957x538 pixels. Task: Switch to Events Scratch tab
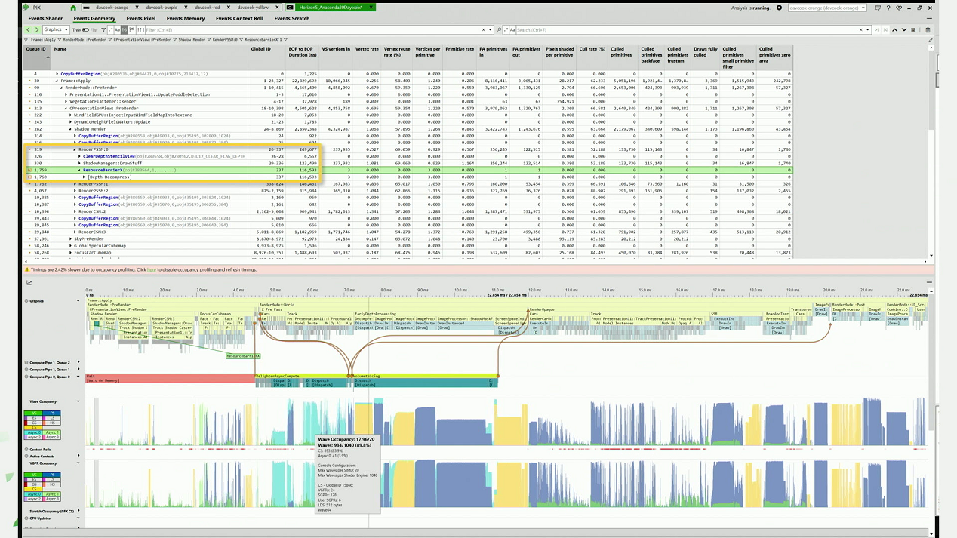(x=292, y=18)
